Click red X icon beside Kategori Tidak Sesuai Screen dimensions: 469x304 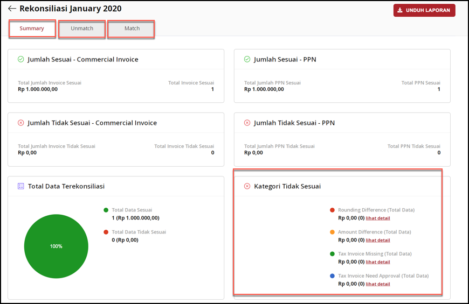pos(247,186)
